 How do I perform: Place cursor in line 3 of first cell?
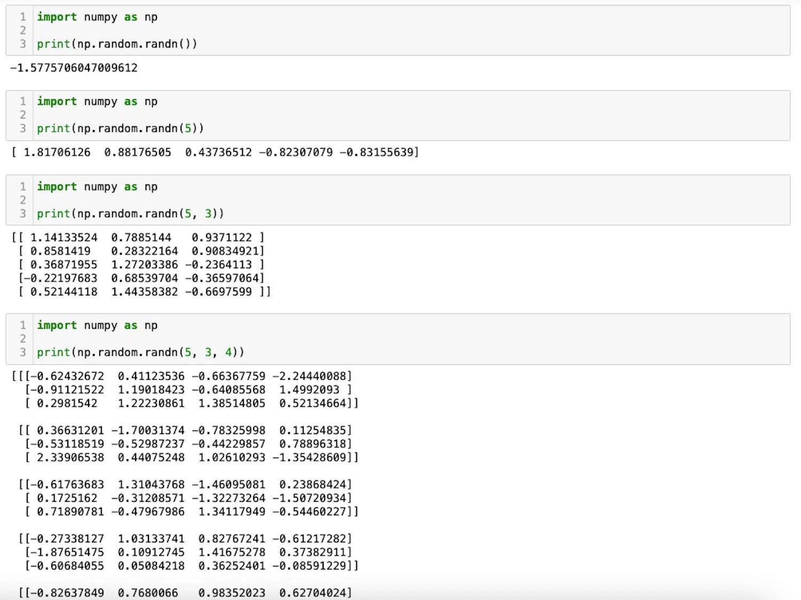(117, 44)
